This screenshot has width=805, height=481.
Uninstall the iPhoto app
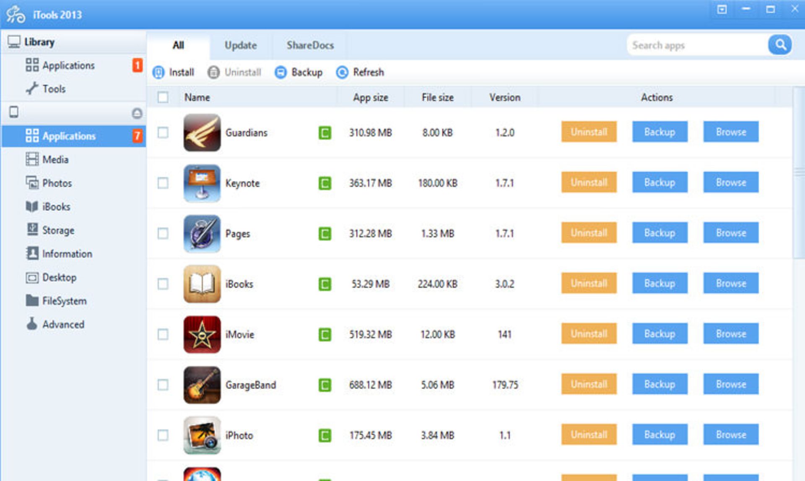tap(589, 434)
